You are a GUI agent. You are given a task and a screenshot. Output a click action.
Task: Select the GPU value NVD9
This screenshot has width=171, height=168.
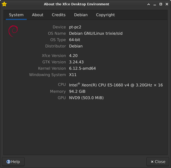(x=86, y=98)
